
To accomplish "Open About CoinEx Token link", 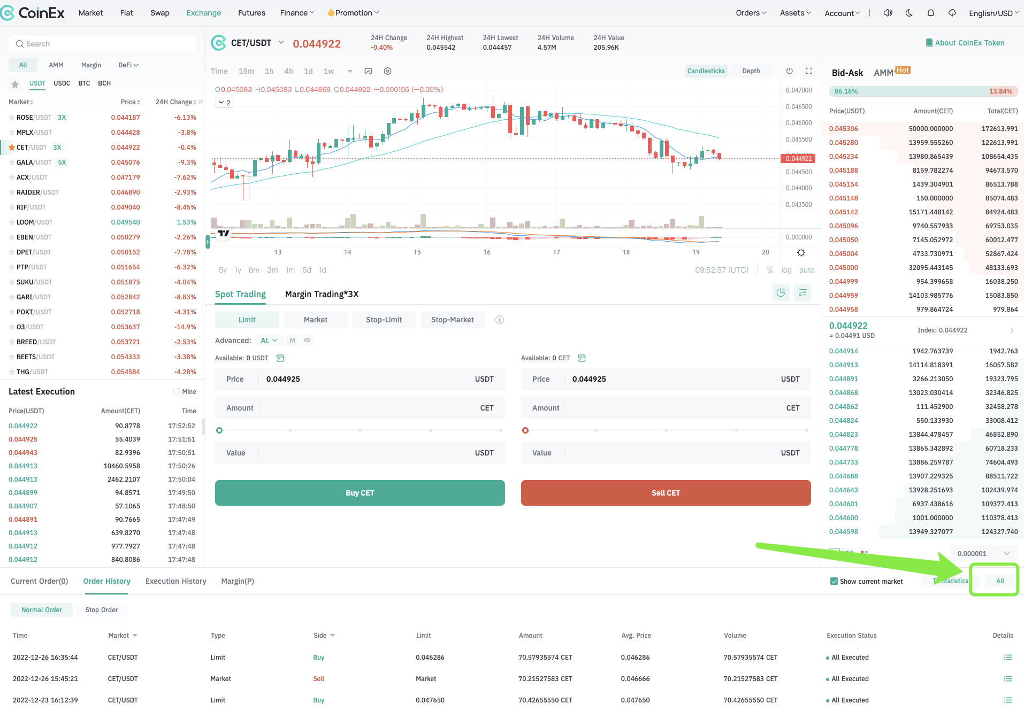I will coord(965,43).
